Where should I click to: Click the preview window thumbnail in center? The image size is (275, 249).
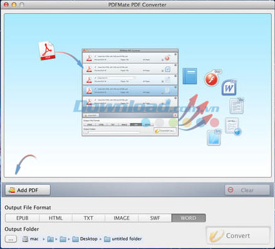click(x=130, y=92)
